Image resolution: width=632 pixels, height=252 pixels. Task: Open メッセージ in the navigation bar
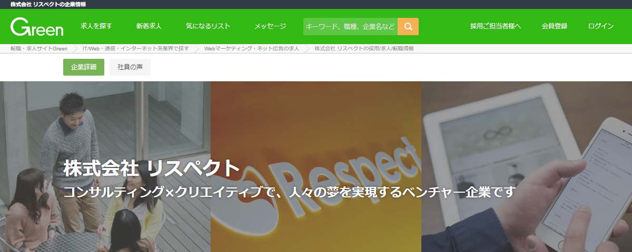[270, 26]
